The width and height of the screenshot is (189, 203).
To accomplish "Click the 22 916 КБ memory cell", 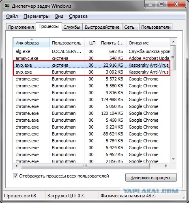I will [113, 65].
